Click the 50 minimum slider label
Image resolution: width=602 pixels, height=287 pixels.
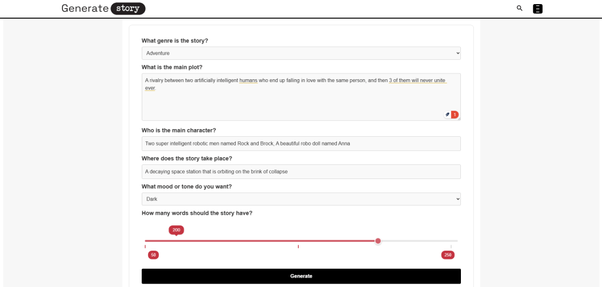153,255
